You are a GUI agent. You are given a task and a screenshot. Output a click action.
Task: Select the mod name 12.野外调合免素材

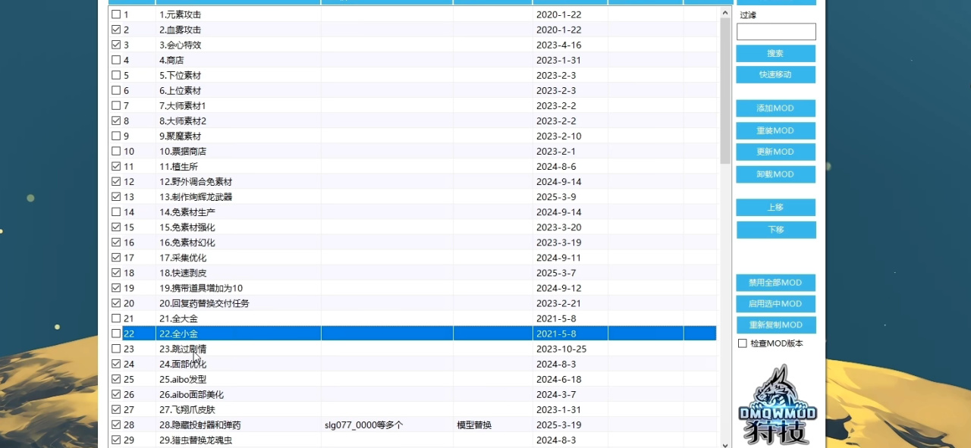point(196,181)
